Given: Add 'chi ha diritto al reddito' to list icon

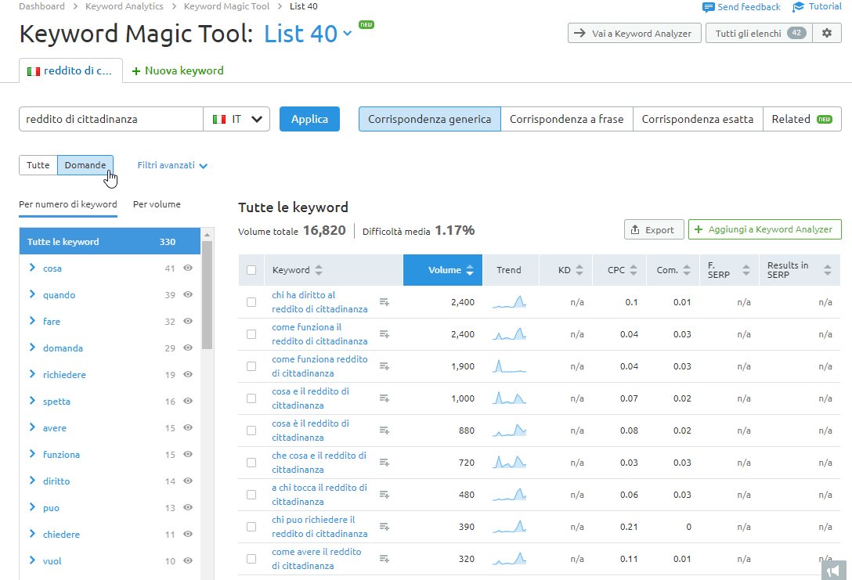Looking at the screenshot, I should tap(384, 302).
